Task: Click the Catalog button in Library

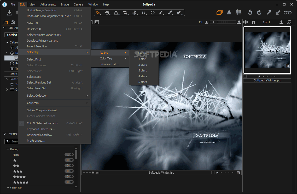Action: (11, 35)
